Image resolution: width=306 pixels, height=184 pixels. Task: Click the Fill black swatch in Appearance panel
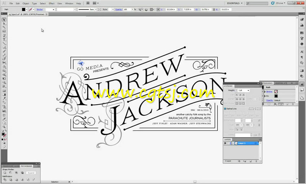276,96
